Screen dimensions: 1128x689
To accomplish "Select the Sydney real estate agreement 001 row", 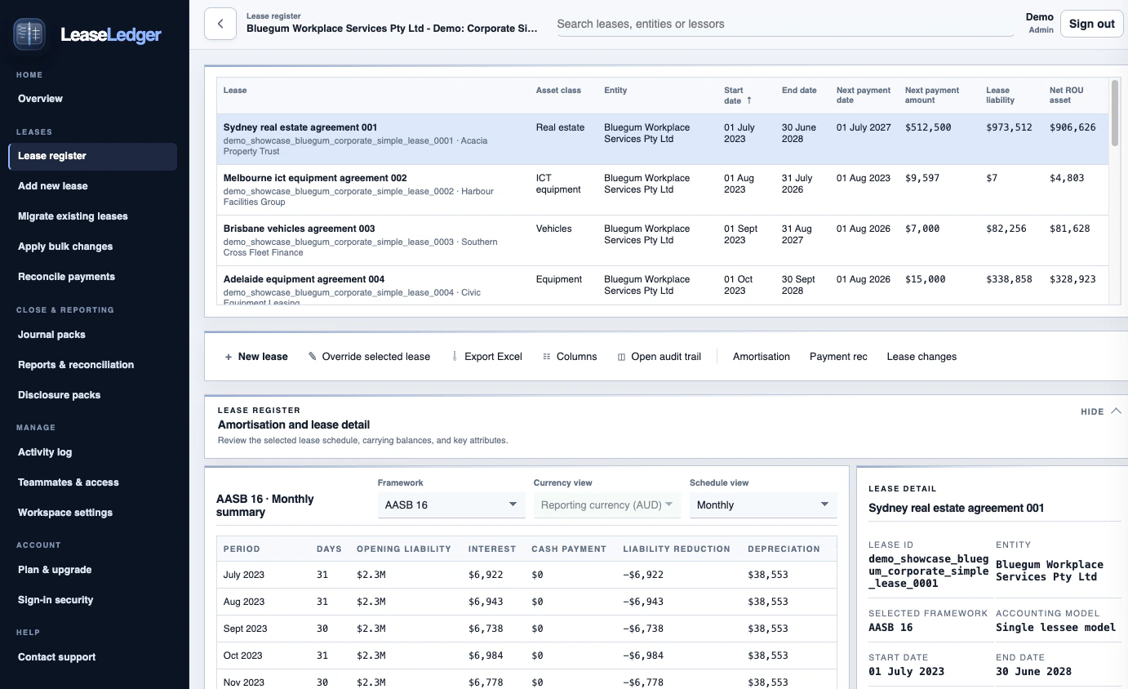I will pos(663,140).
